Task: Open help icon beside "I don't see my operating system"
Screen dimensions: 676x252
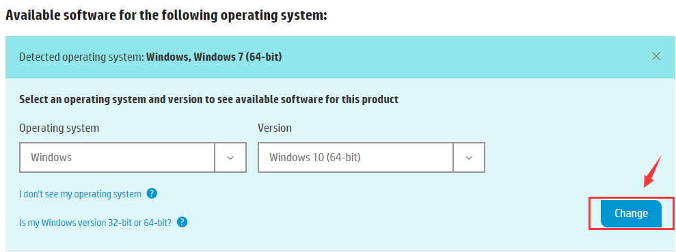Action: click(152, 194)
